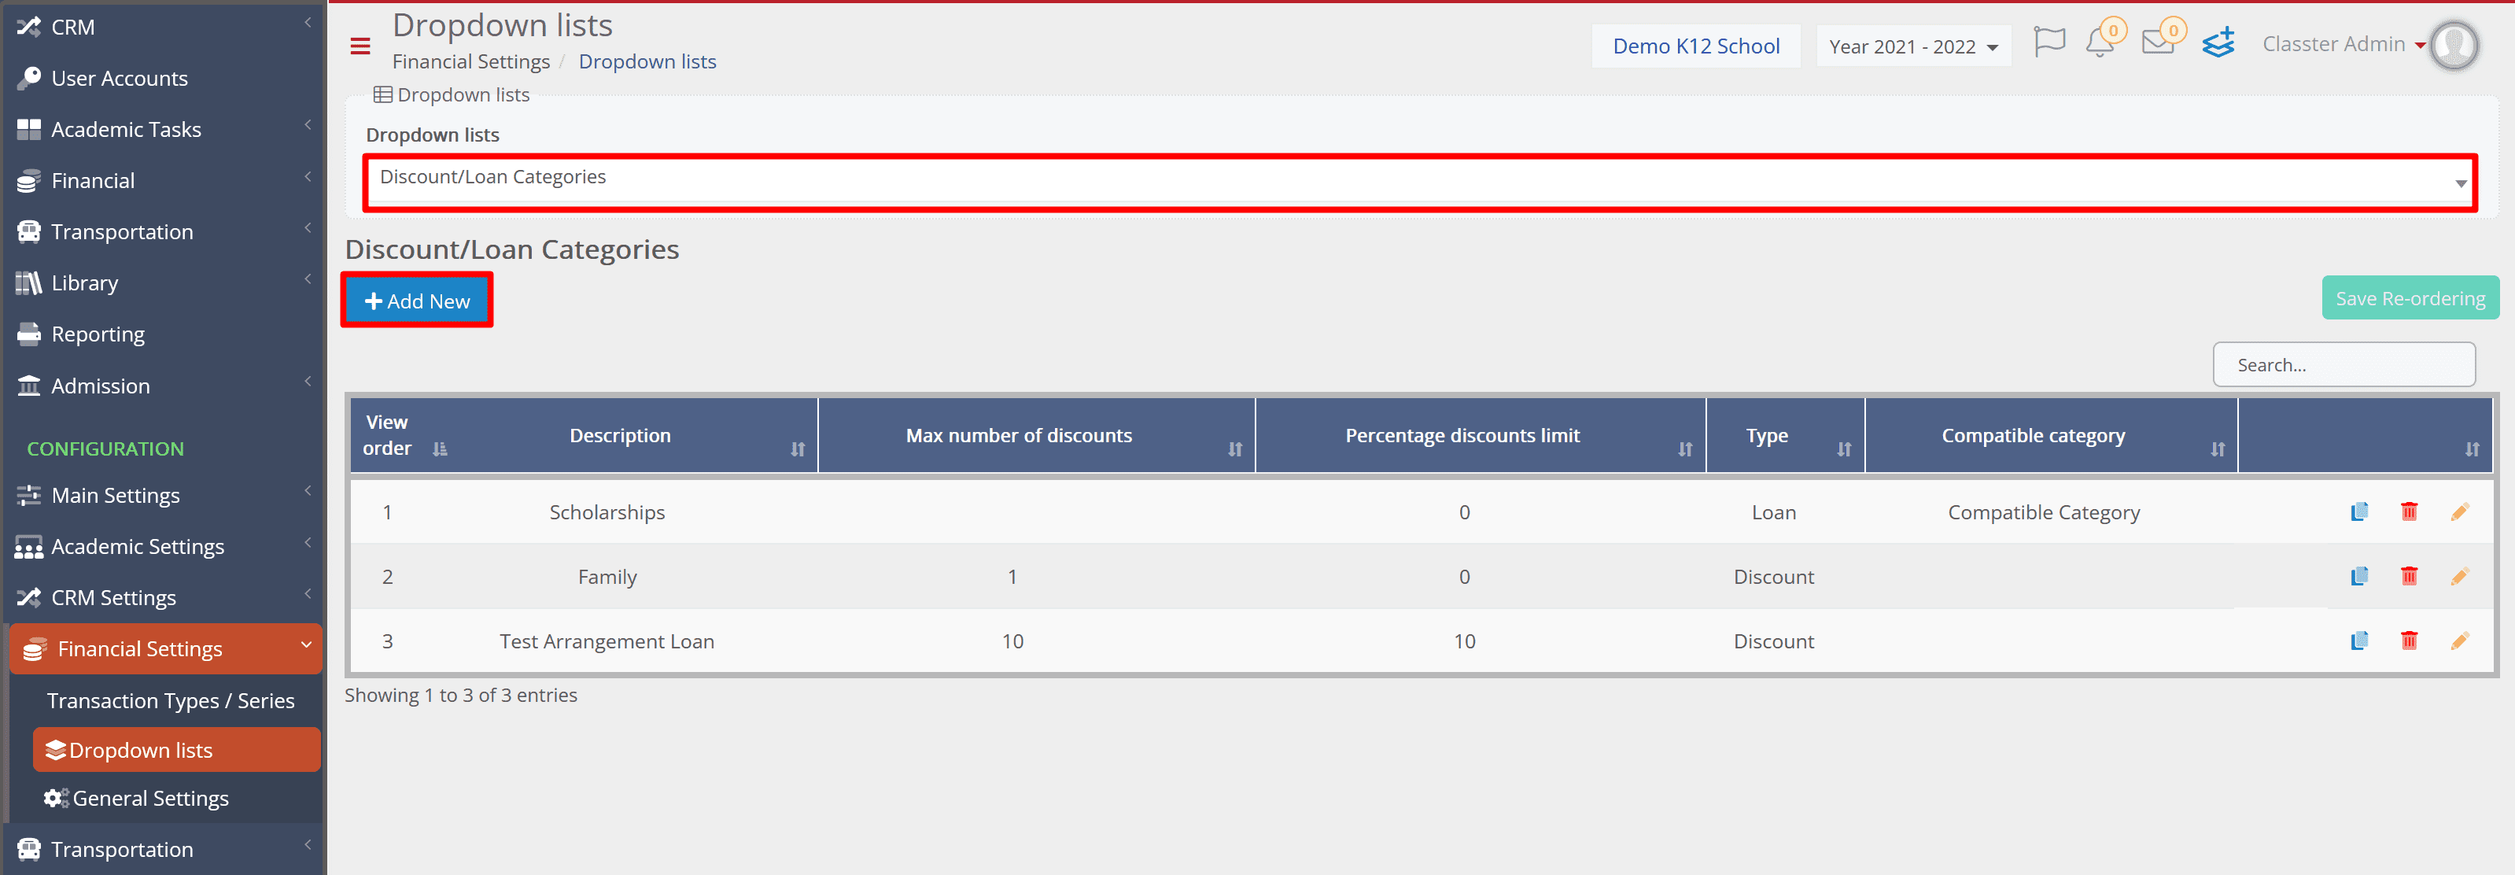The width and height of the screenshot is (2515, 875).
Task: Open the Classter Admin user menu
Action: coord(2344,44)
